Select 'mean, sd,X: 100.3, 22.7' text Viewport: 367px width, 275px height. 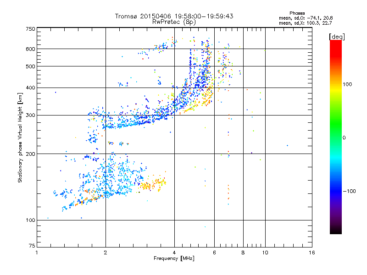pos(305,23)
